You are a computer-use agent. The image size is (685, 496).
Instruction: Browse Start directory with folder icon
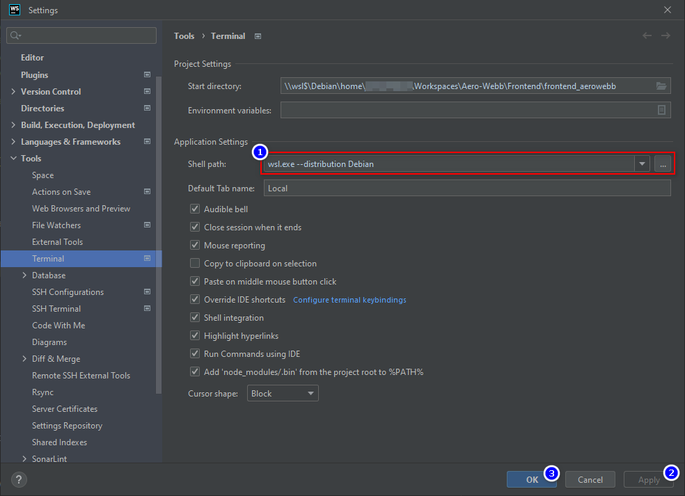(661, 86)
